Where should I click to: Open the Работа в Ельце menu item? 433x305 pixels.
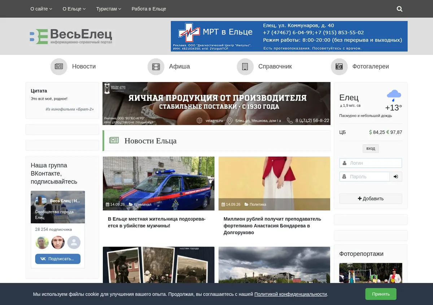coord(149,9)
